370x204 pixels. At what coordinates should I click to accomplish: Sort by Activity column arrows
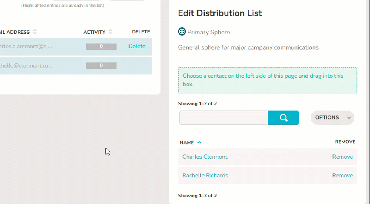(111, 31)
